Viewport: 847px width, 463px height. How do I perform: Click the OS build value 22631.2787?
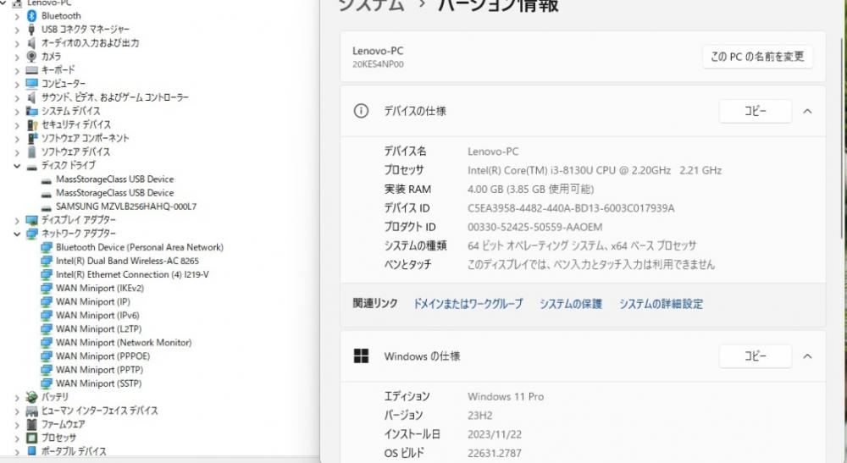tap(495, 454)
